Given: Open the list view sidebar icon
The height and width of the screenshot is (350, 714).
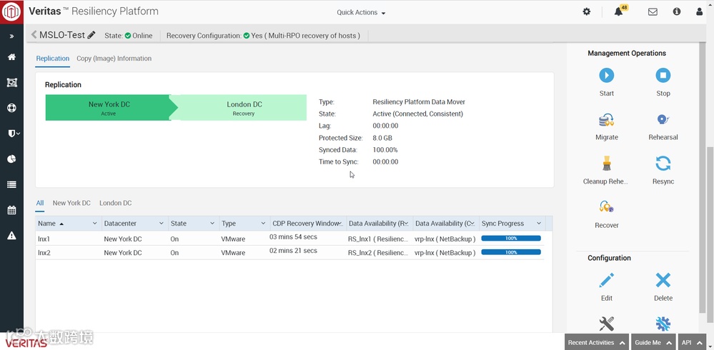Looking at the screenshot, I should 11,184.
